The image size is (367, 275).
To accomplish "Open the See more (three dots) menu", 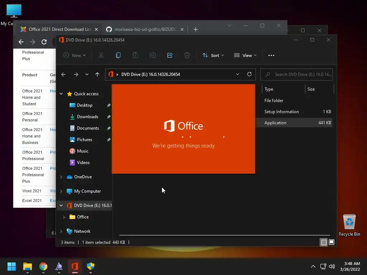I will click(x=271, y=56).
